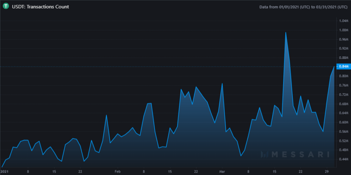
Task: Click the Mar marker on the time axis
Action: [x=222, y=171]
